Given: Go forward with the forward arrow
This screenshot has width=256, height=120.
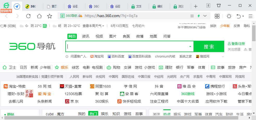Looking at the screenshot, I should point(17,16).
